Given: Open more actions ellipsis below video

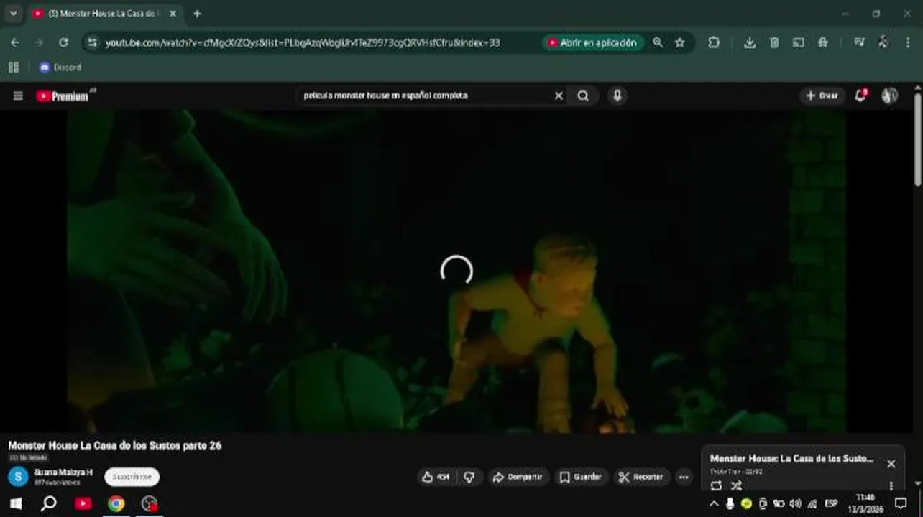Looking at the screenshot, I should pyautogui.click(x=684, y=477).
